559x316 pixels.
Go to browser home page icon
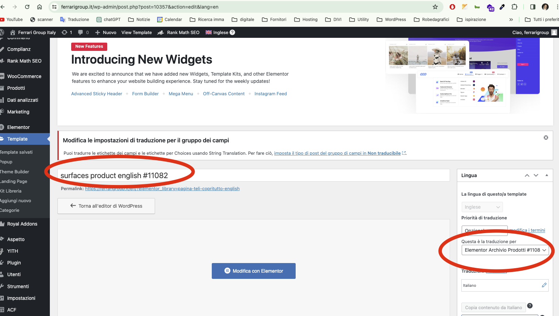coord(40,7)
